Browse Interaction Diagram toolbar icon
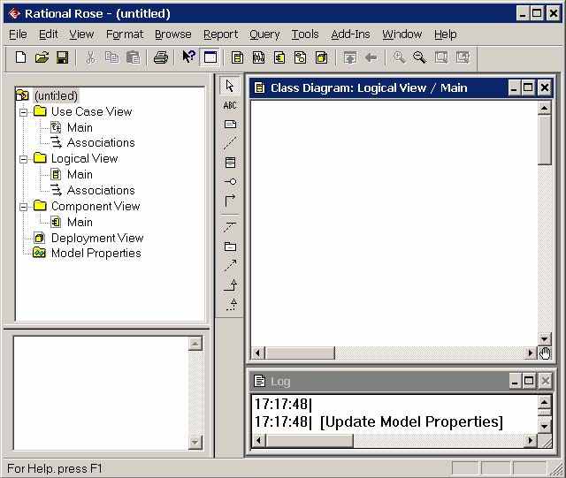The width and height of the screenshot is (566, 478). pos(258,57)
